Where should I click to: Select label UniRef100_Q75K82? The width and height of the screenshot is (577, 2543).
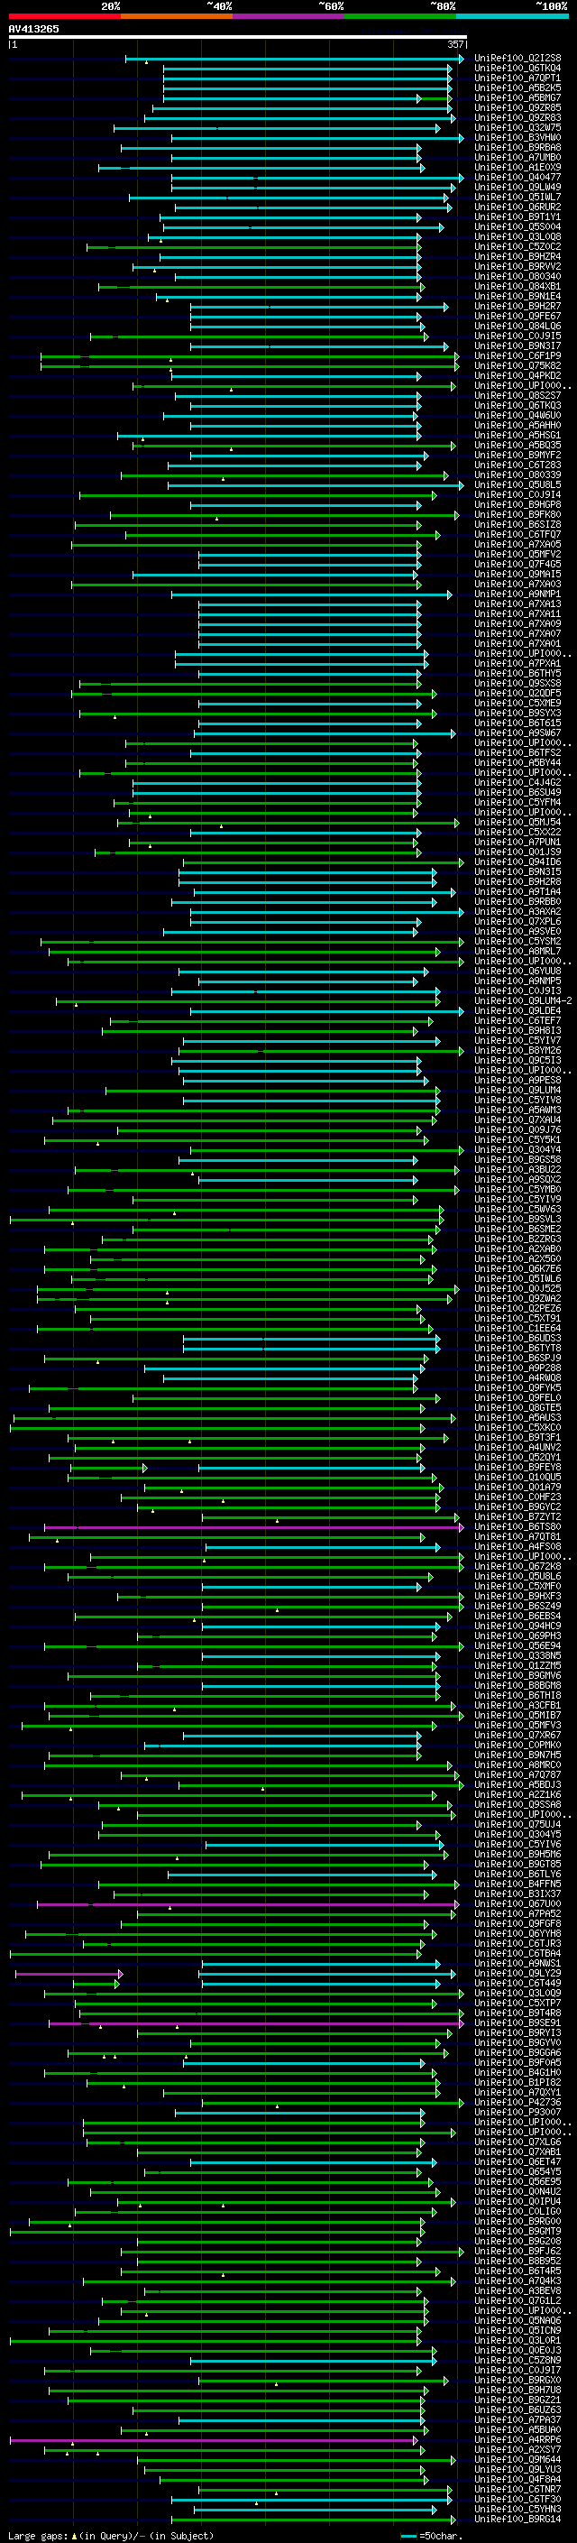[x=517, y=366]
